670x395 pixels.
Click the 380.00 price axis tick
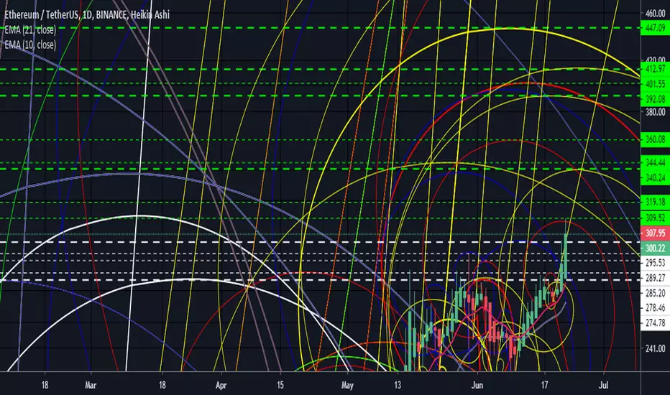pyautogui.click(x=656, y=112)
